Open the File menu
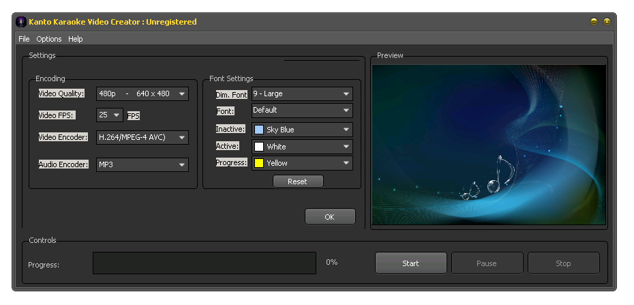This screenshot has height=305, width=634. coord(24,39)
